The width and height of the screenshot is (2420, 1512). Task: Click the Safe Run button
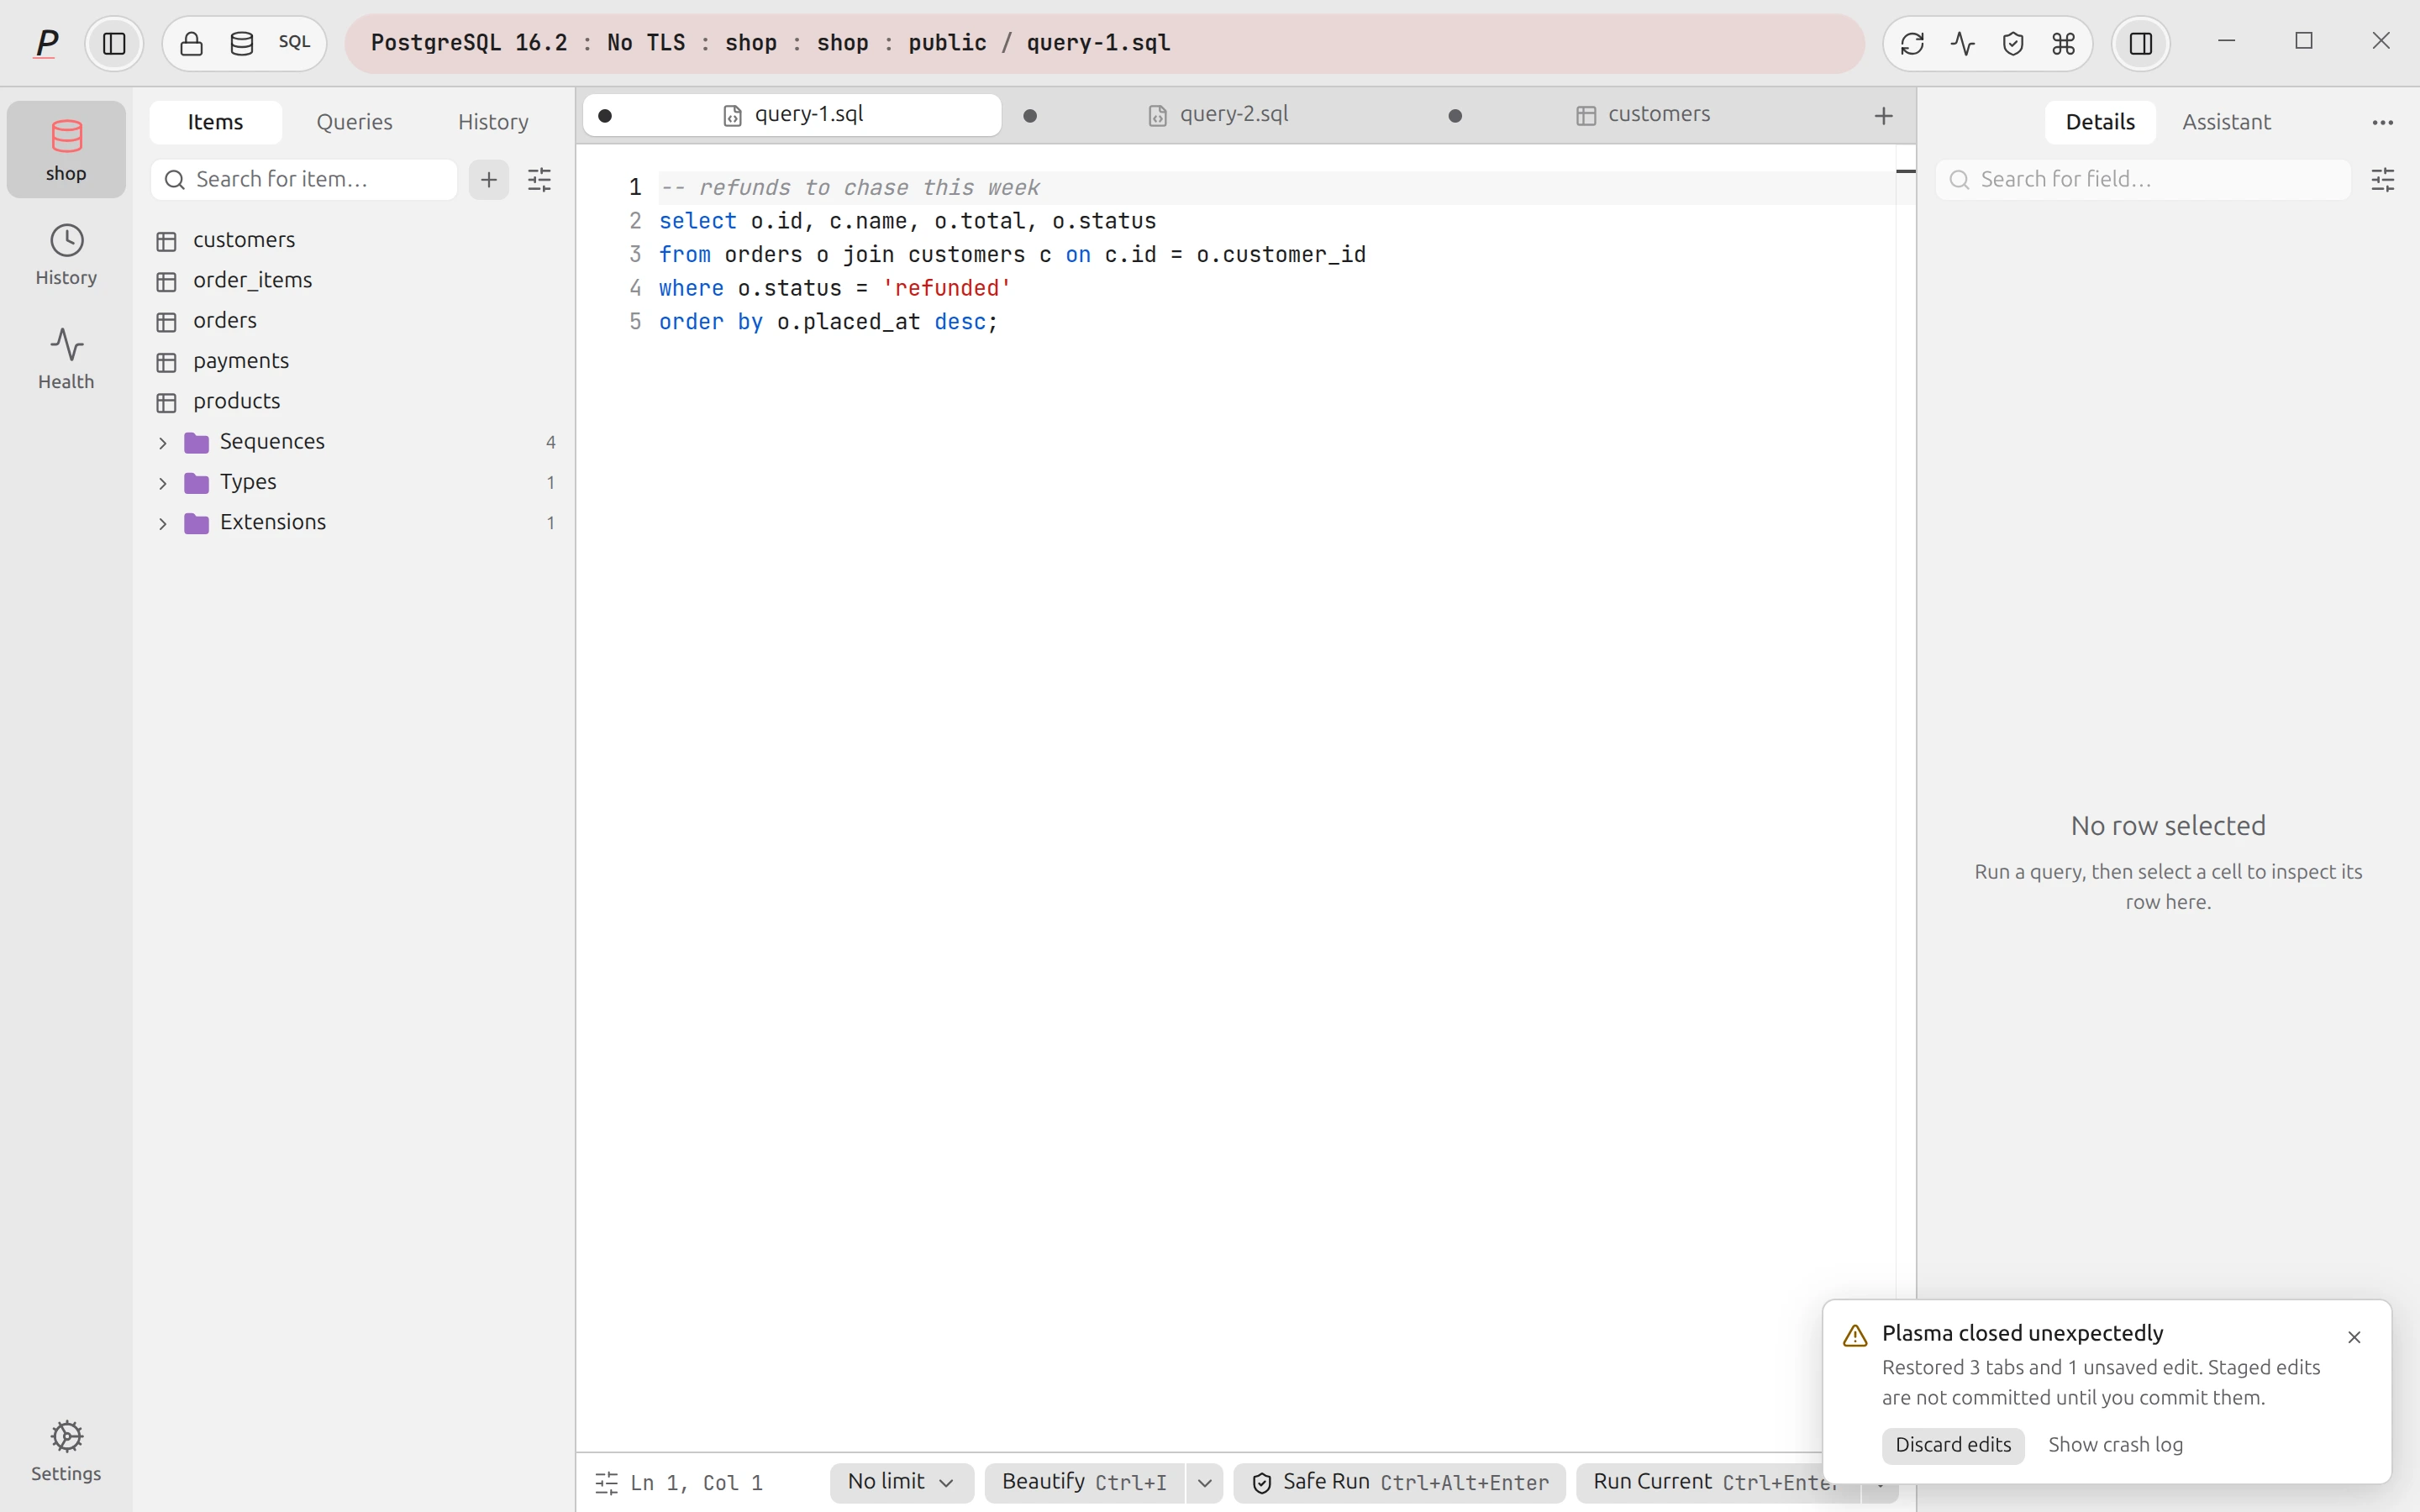pyautogui.click(x=1400, y=1482)
